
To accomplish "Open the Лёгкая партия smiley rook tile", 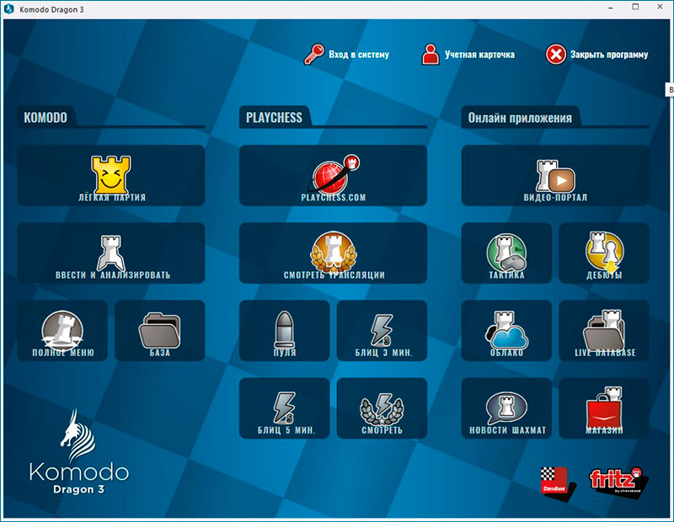I will [110, 175].
